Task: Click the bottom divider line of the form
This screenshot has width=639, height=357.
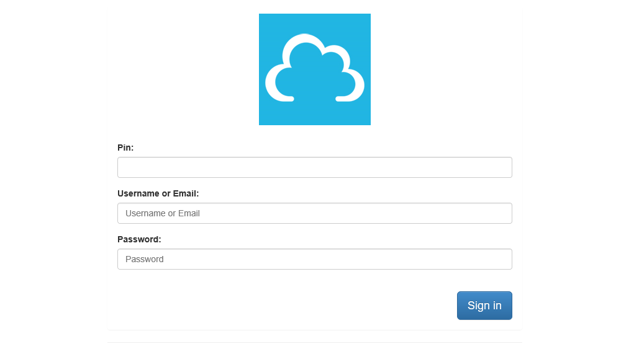Action: coord(314,342)
